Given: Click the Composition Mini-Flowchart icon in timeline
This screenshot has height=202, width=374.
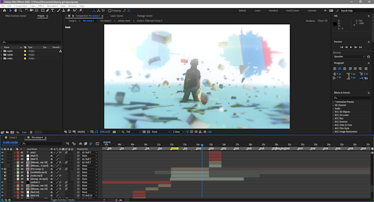Looking at the screenshot, I should tap(68, 143).
